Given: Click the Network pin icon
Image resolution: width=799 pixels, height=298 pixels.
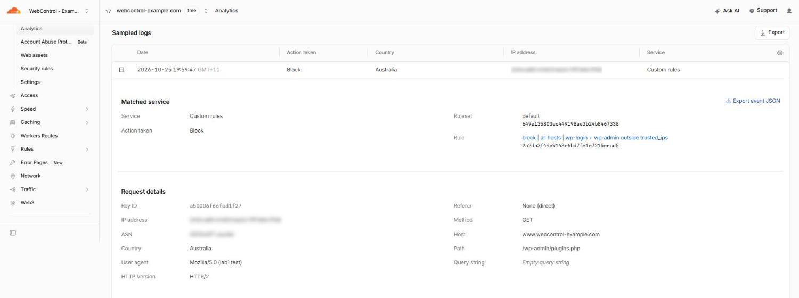Looking at the screenshot, I should click(x=13, y=176).
